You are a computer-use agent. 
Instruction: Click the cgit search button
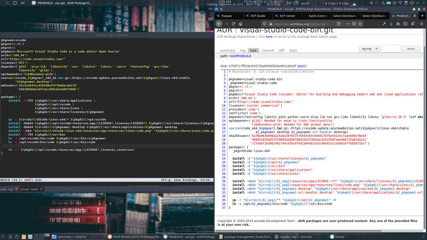[411, 49]
